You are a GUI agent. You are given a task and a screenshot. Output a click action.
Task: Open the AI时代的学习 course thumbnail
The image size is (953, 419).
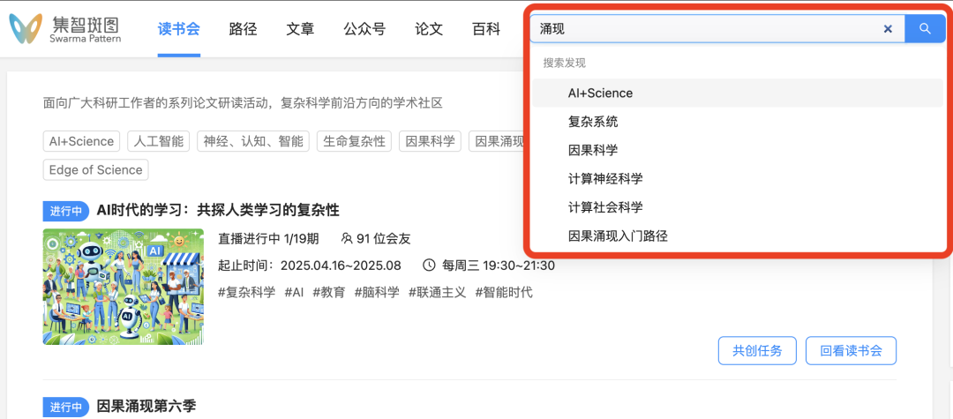[123, 287]
